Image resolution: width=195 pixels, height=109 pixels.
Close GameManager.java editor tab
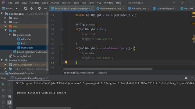[x=123, y=8]
